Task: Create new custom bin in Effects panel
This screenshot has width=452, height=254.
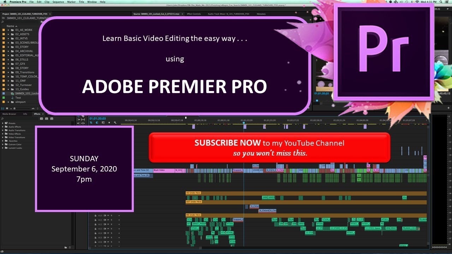Action: 66,247
